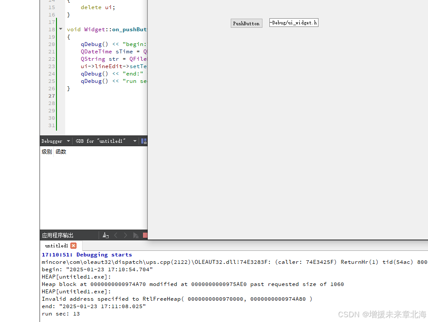Click the line edit showing Debug/ui_widget.h
The image size is (428, 322).
click(294, 23)
